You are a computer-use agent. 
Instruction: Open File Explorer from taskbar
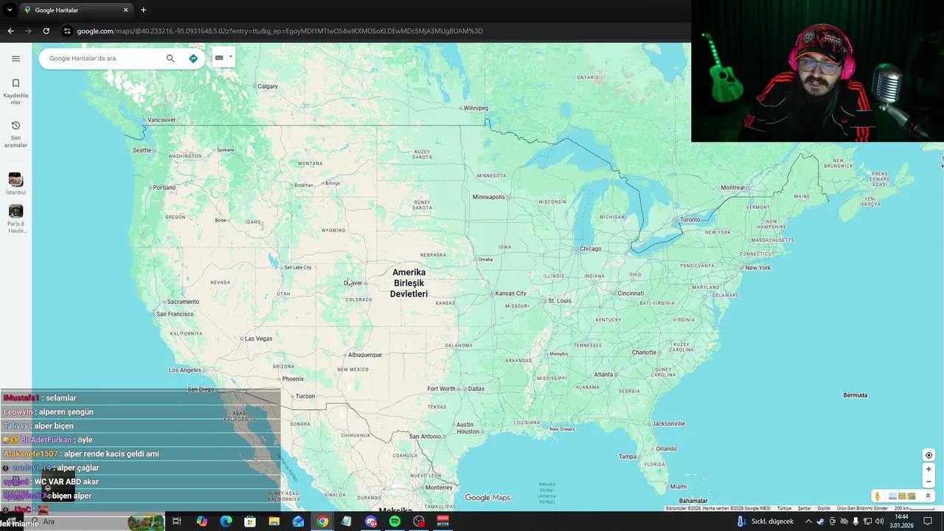pos(274,521)
